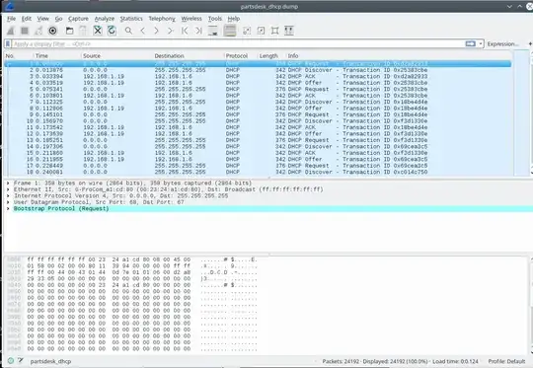This screenshot has width=533, height=368.
Task: Go to specified packet icon
Action: tap(171, 31)
